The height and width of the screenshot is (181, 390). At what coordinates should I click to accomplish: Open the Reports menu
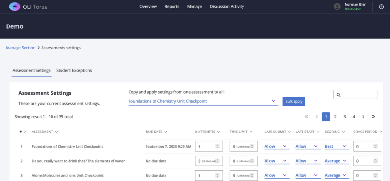(172, 7)
